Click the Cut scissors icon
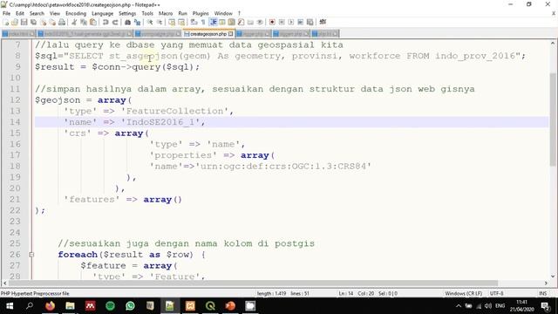Screen dimensions: 558x314 click(74, 22)
